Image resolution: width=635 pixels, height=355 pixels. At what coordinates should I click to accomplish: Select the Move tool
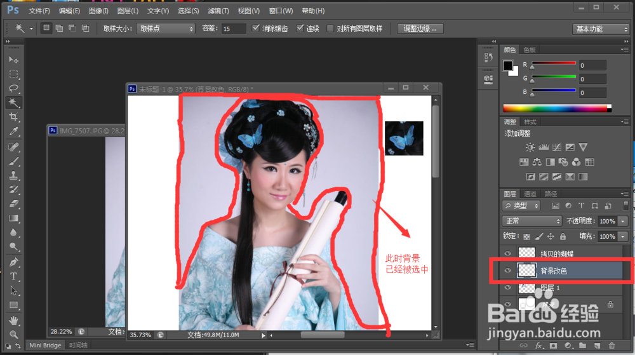point(13,60)
